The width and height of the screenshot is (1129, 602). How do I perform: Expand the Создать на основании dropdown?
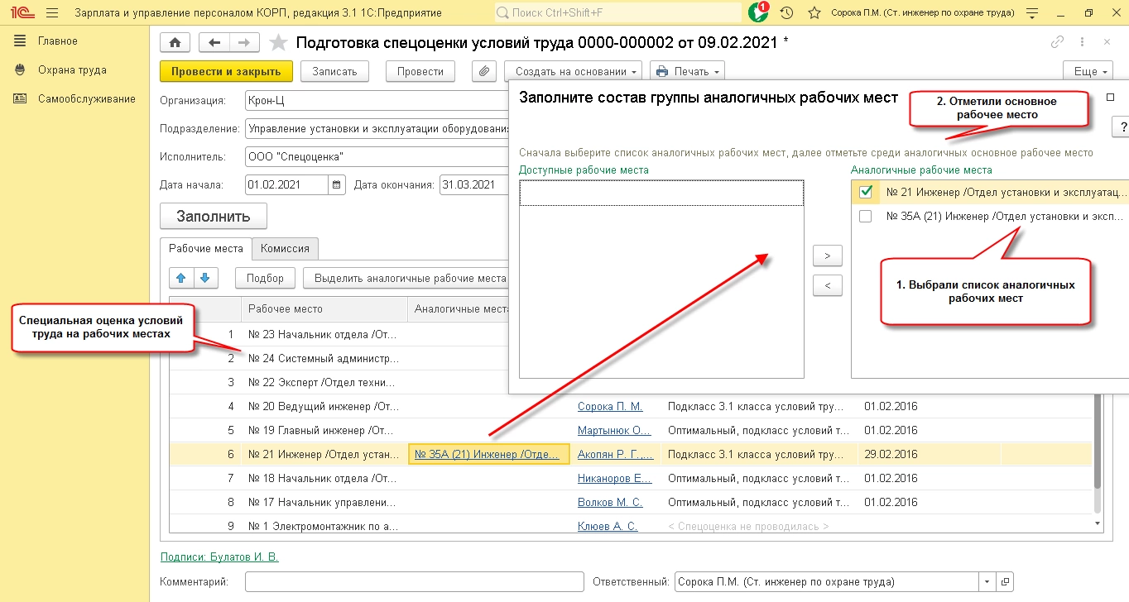click(573, 71)
